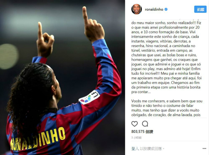This screenshot has width=209, height=155.
Task: Click the blurred stadium light in the photo background
Action: pos(9,57)
